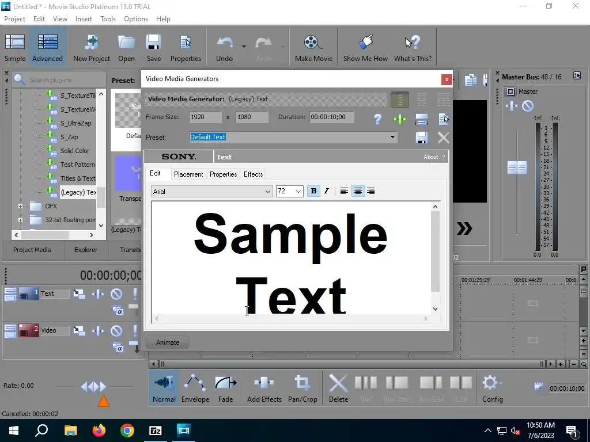Viewport: 590px width, 442px height.
Task: Click the Delete tool in timeline toolbar
Action: pyautogui.click(x=338, y=388)
